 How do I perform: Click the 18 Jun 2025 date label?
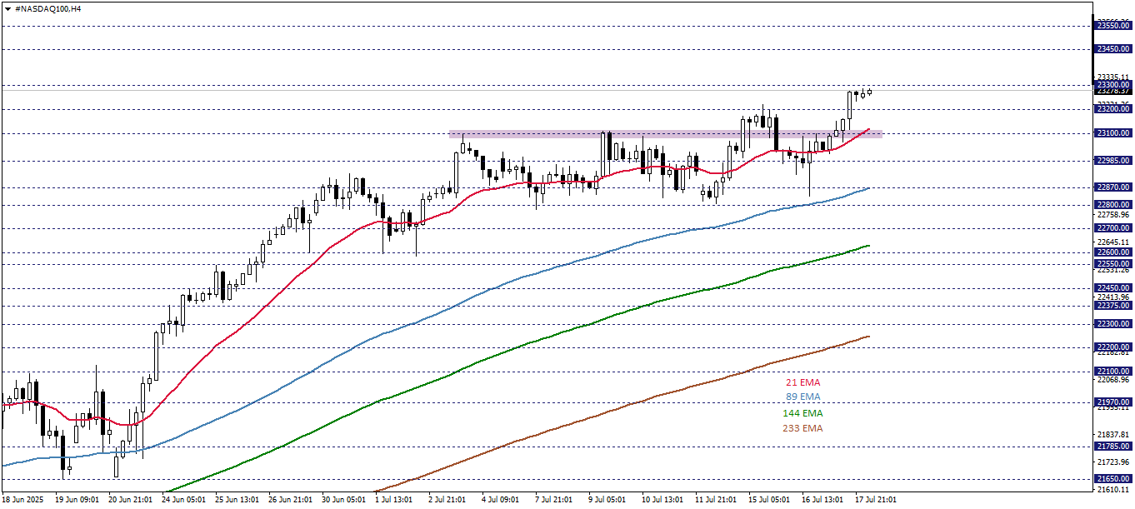pos(23,500)
